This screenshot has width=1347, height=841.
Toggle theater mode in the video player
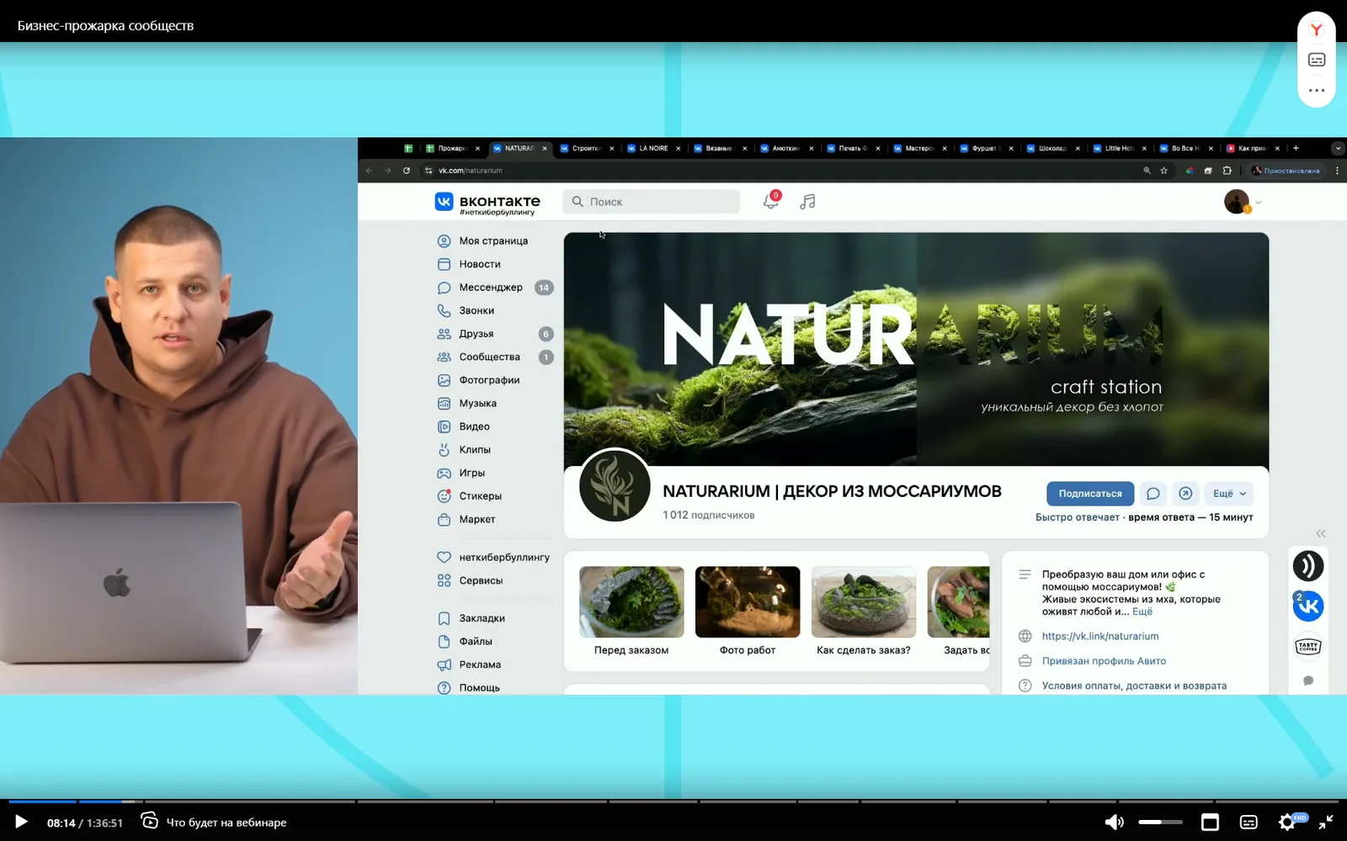tap(1210, 822)
